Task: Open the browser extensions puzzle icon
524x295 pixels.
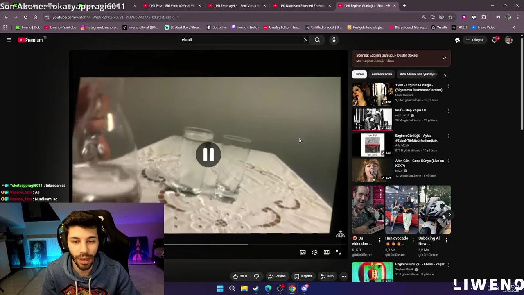Action: point(483,17)
